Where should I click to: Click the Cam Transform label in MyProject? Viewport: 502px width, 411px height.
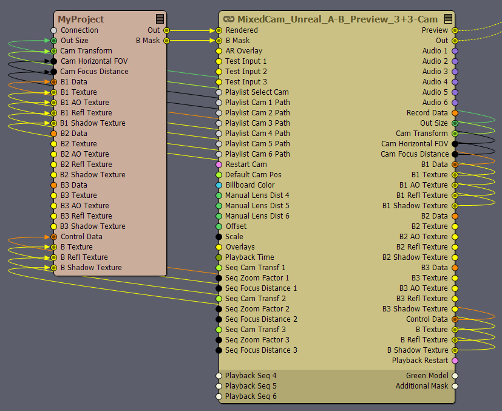(x=86, y=51)
